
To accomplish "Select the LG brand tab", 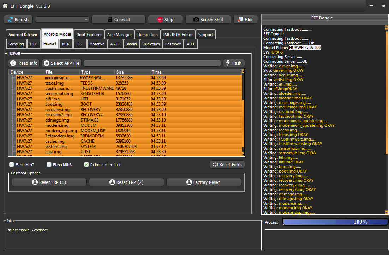I will click(x=80, y=44).
